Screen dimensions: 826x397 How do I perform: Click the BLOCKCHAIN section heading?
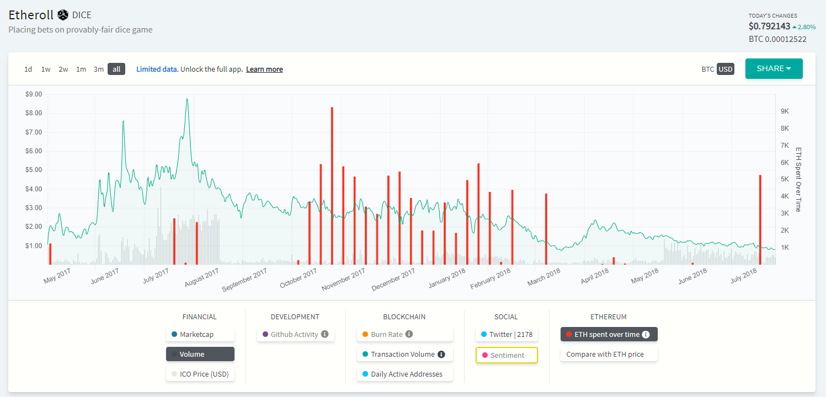[404, 317]
